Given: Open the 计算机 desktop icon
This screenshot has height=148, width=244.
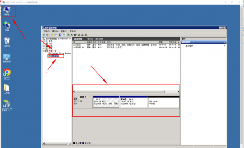Looking at the screenshot, I should point(7,11).
